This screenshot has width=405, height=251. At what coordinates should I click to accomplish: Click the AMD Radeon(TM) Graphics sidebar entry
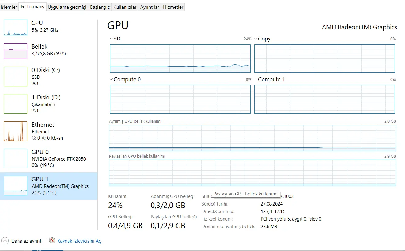pyautogui.click(x=60, y=186)
